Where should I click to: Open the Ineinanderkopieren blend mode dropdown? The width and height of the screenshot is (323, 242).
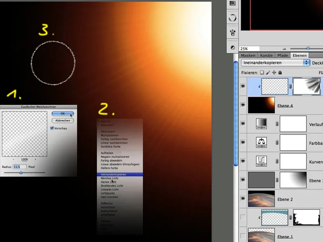coord(276,63)
